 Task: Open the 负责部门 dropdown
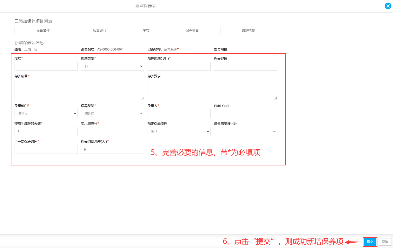46,113
